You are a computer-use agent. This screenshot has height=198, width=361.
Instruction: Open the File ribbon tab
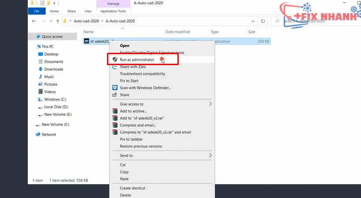click(x=37, y=11)
